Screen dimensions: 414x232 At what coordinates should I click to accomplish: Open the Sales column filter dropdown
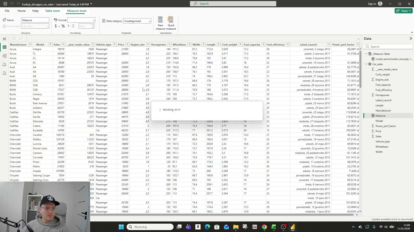point(63,44)
